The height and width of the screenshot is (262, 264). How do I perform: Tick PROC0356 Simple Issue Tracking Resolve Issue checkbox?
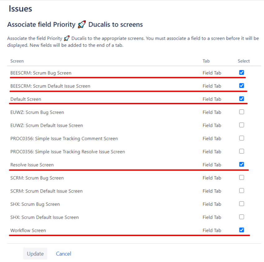[x=242, y=151]
